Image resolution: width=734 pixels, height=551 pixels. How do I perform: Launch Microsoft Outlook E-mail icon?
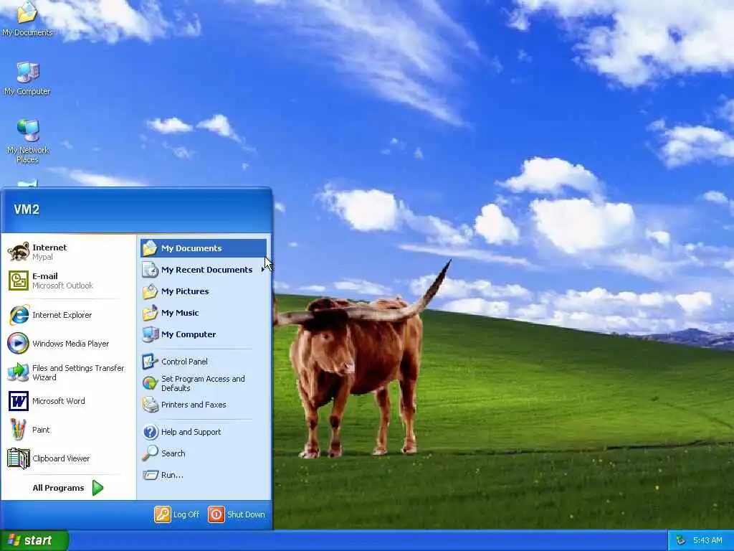(x=18, y=281)
